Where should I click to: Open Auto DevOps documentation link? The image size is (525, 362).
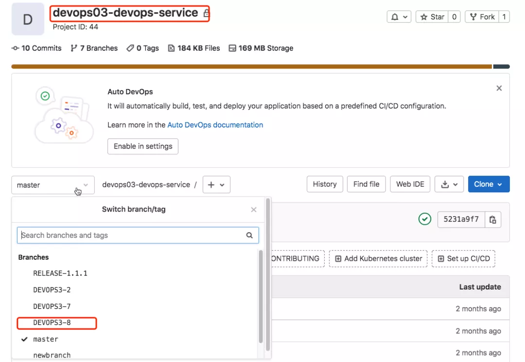215,125
